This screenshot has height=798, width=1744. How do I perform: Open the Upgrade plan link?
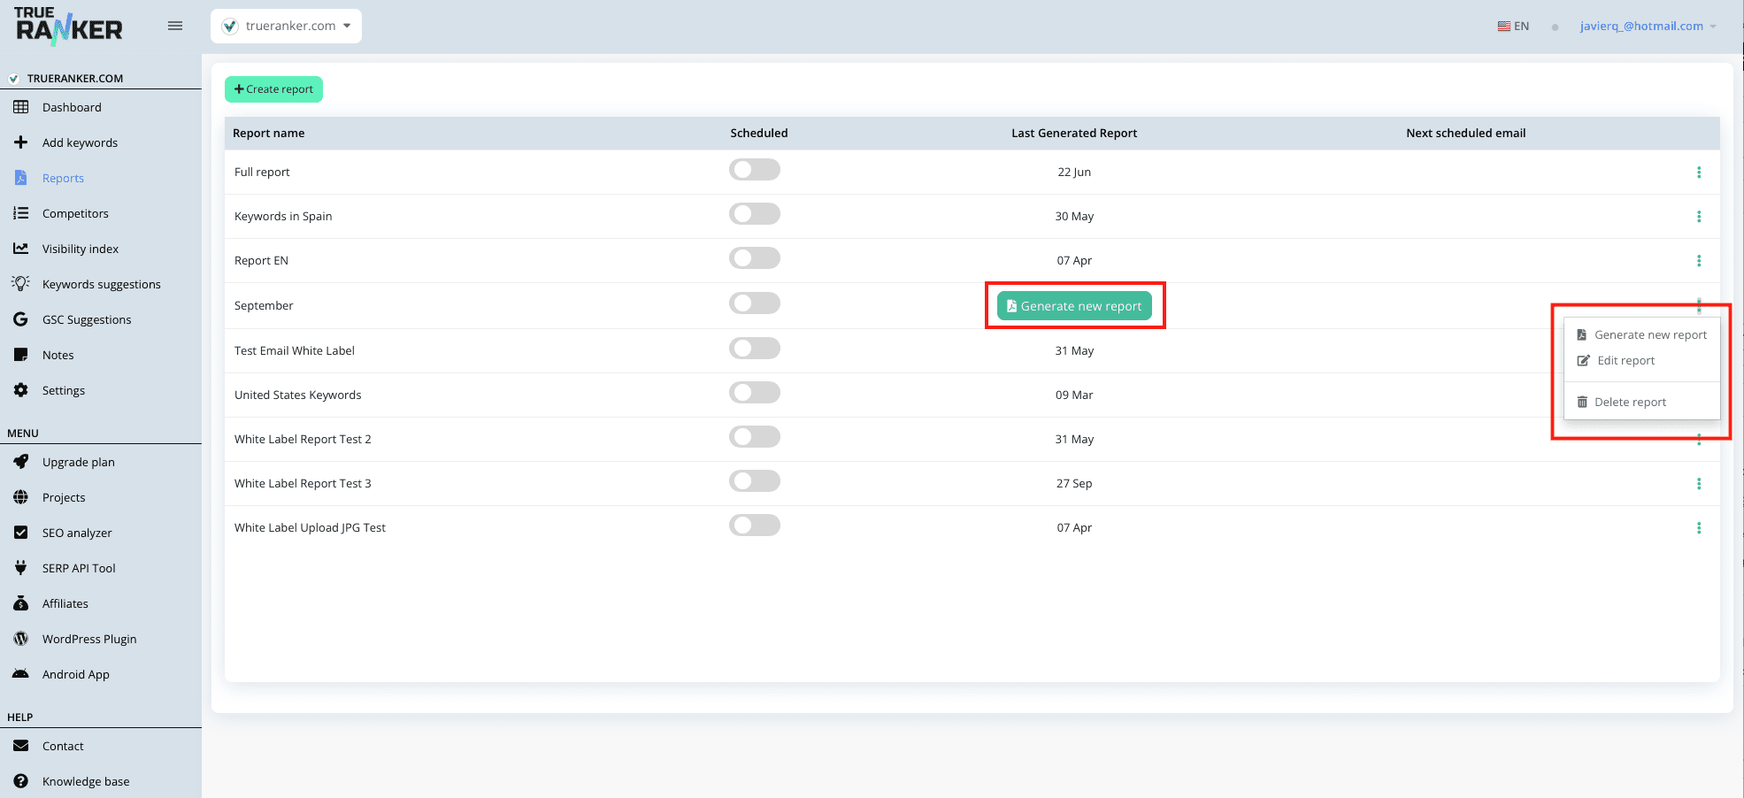[x=79, y=462]
